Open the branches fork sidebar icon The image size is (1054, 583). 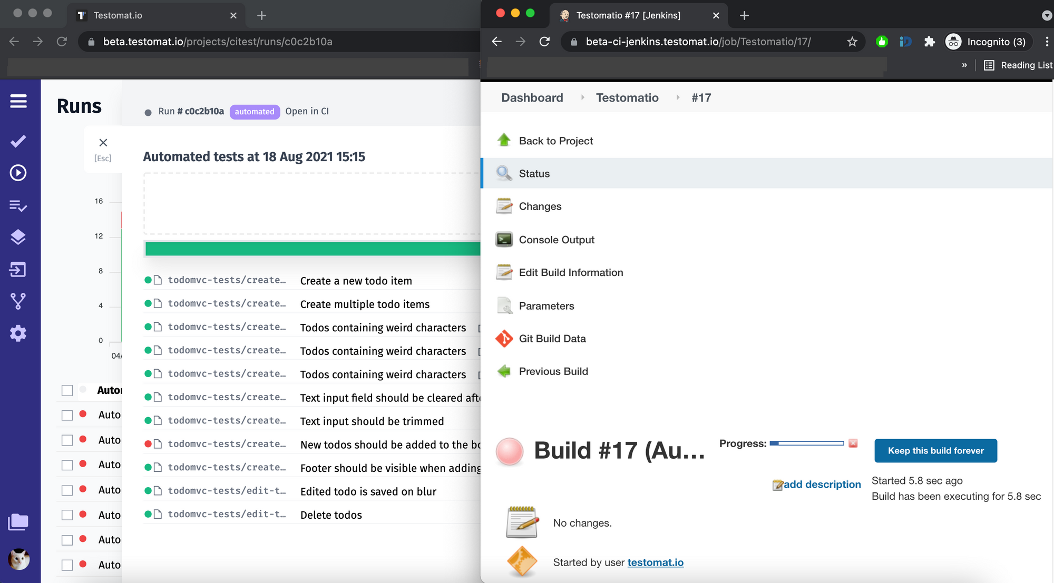tap(18, 301)
